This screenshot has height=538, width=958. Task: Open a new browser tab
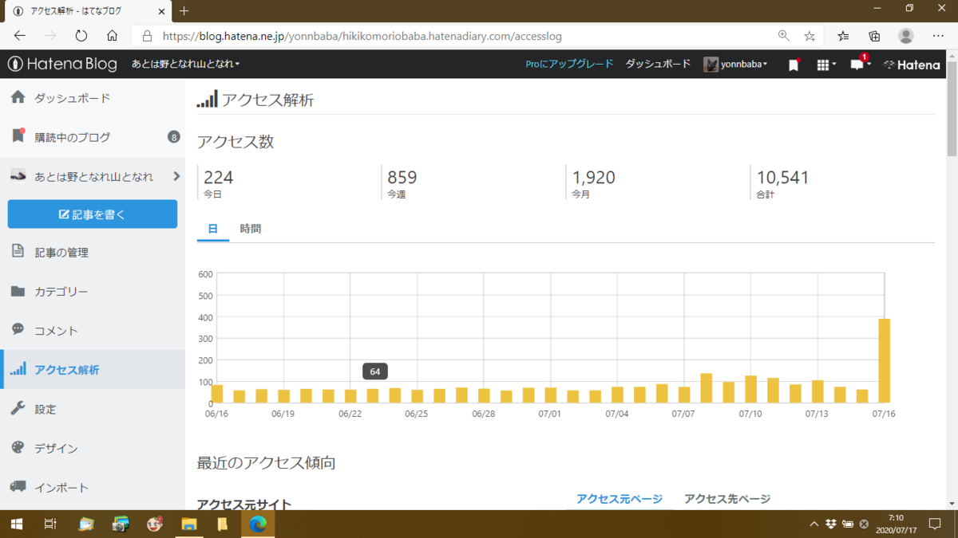point(184,11)
